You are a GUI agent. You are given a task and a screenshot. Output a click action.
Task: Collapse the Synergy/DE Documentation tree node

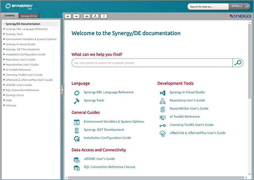4,24
